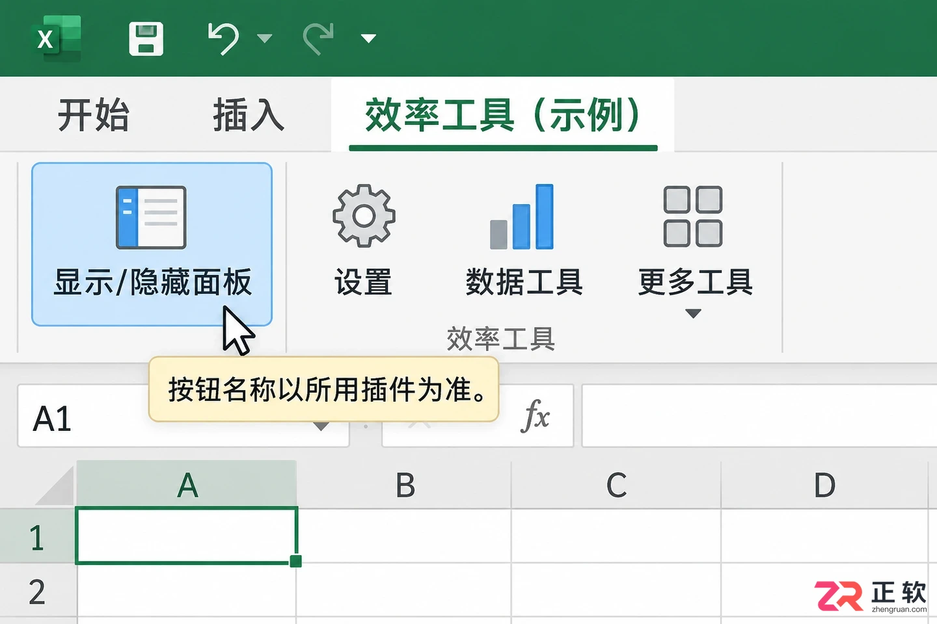937x624 pixels.
Task: Click into the formula bar input
Action: pos(759,416)
